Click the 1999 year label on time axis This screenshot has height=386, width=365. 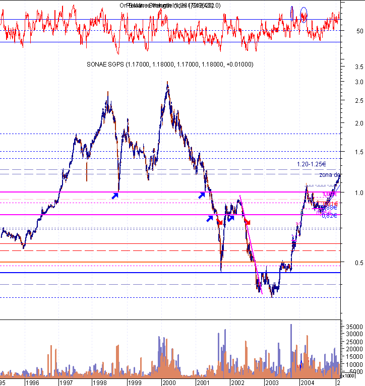click(x=135, y=383)
